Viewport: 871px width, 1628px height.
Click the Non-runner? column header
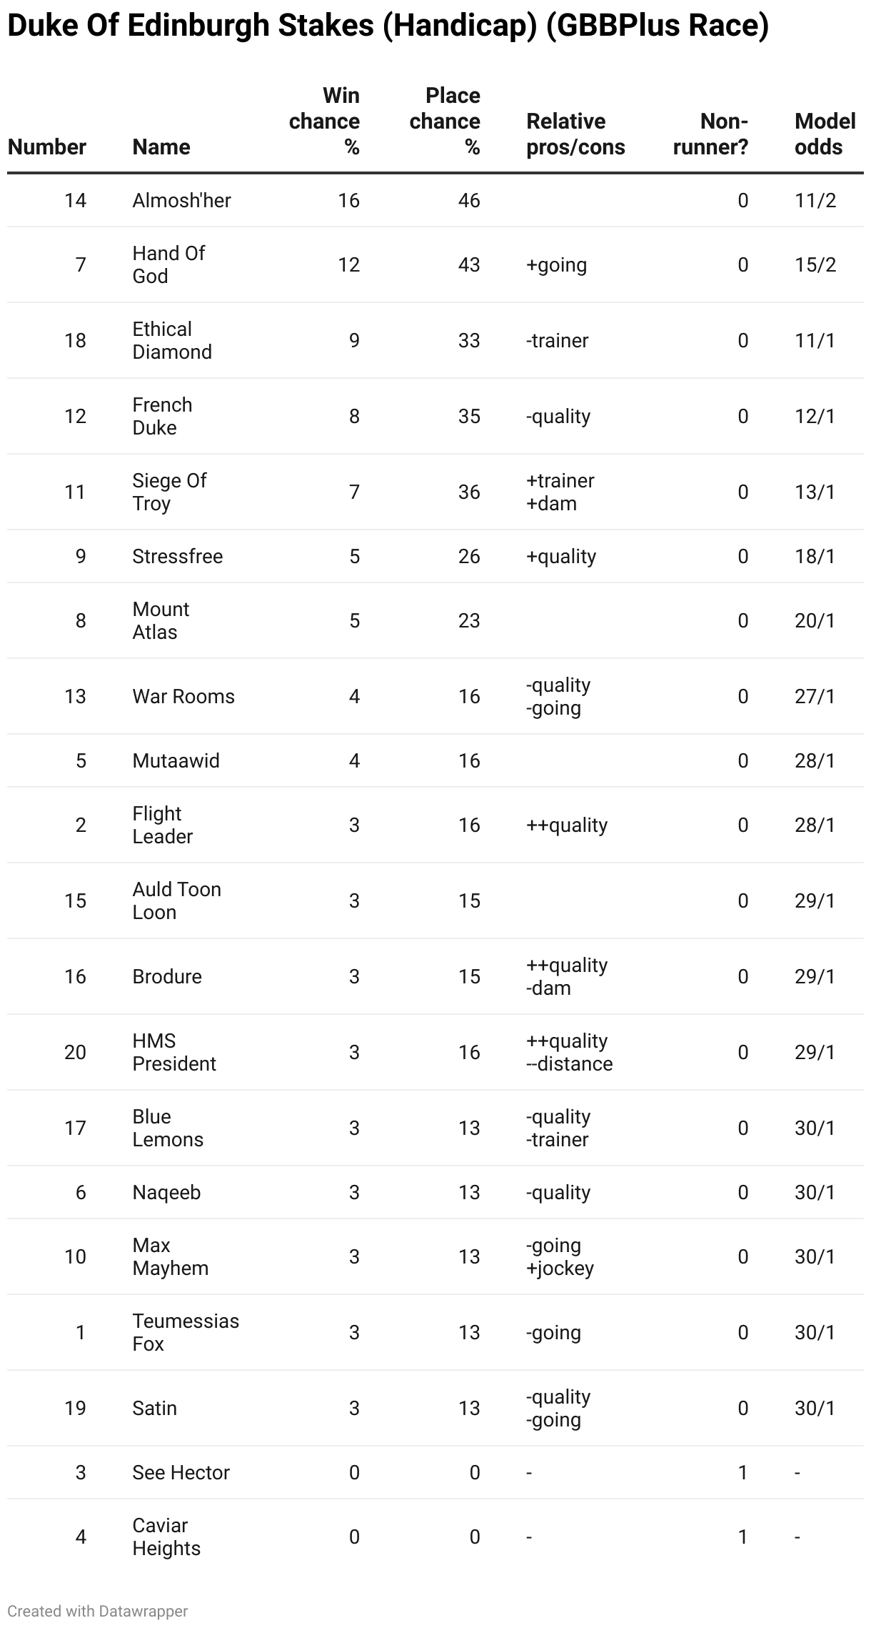click(x=710, y=134)
